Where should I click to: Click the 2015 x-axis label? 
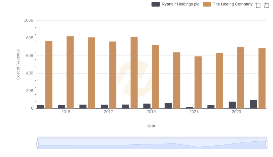pyautogui.click(x=66, y=112)
